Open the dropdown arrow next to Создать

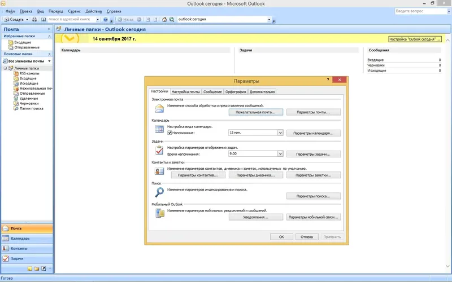tap(27, 19)
